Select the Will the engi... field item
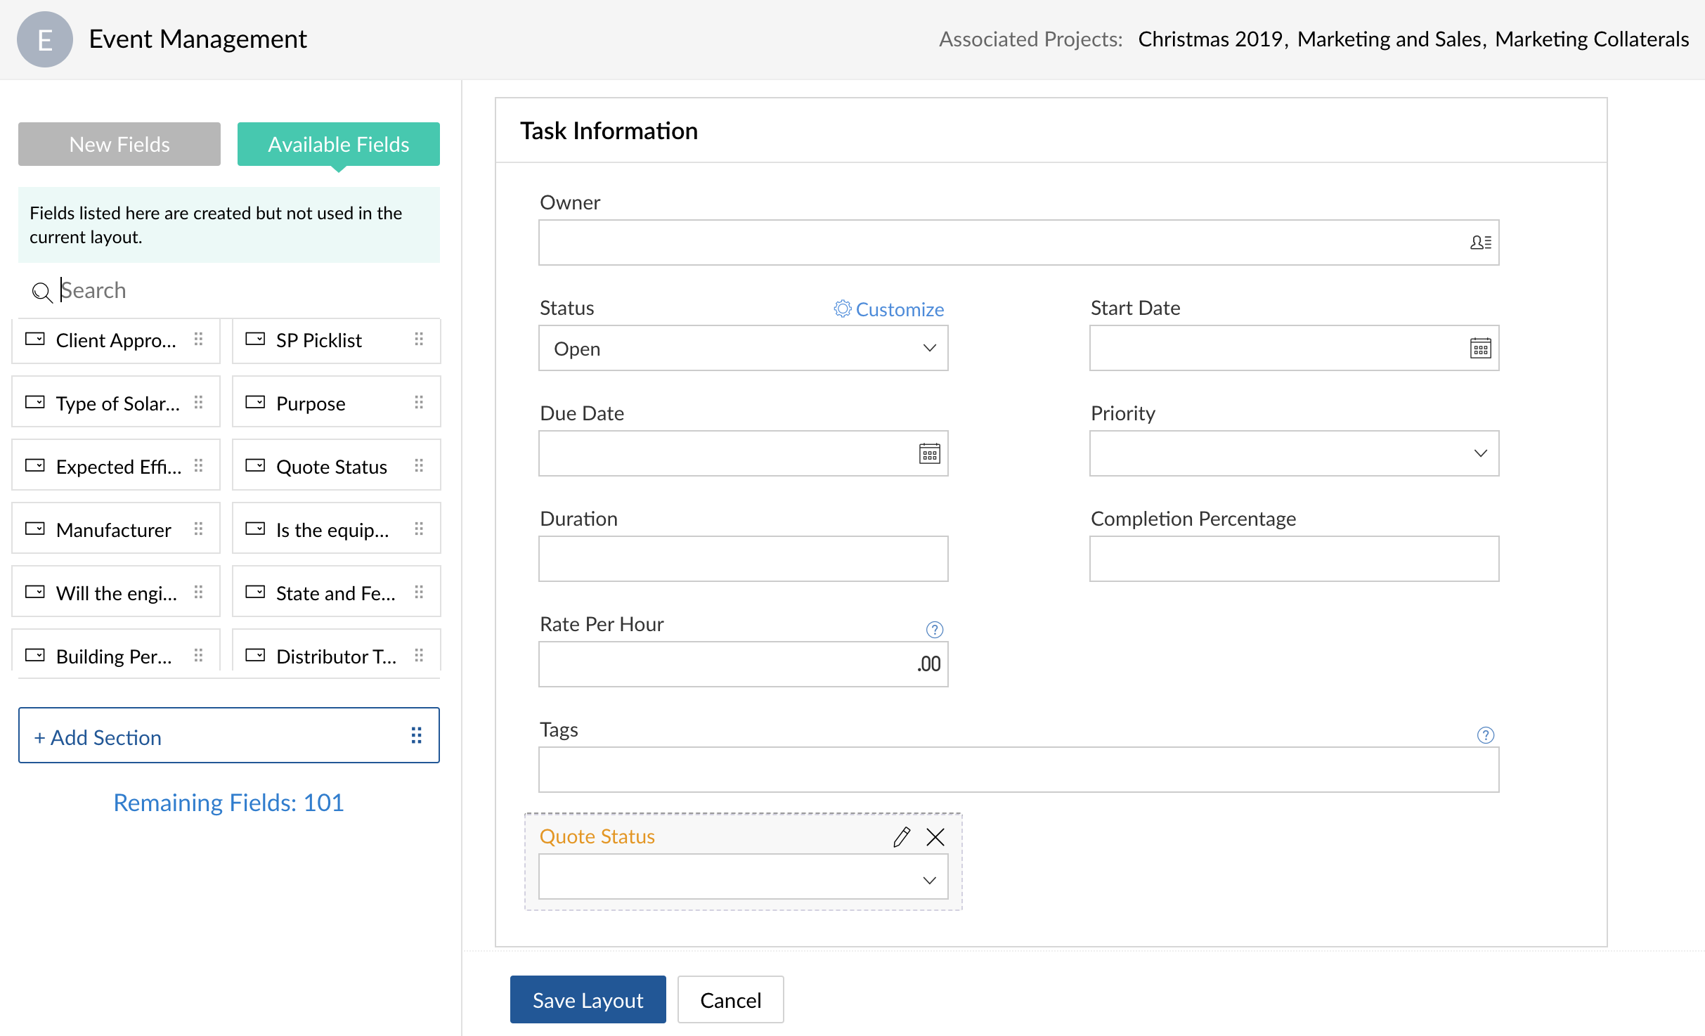The image size is (1705, 1036). point(116,592)
